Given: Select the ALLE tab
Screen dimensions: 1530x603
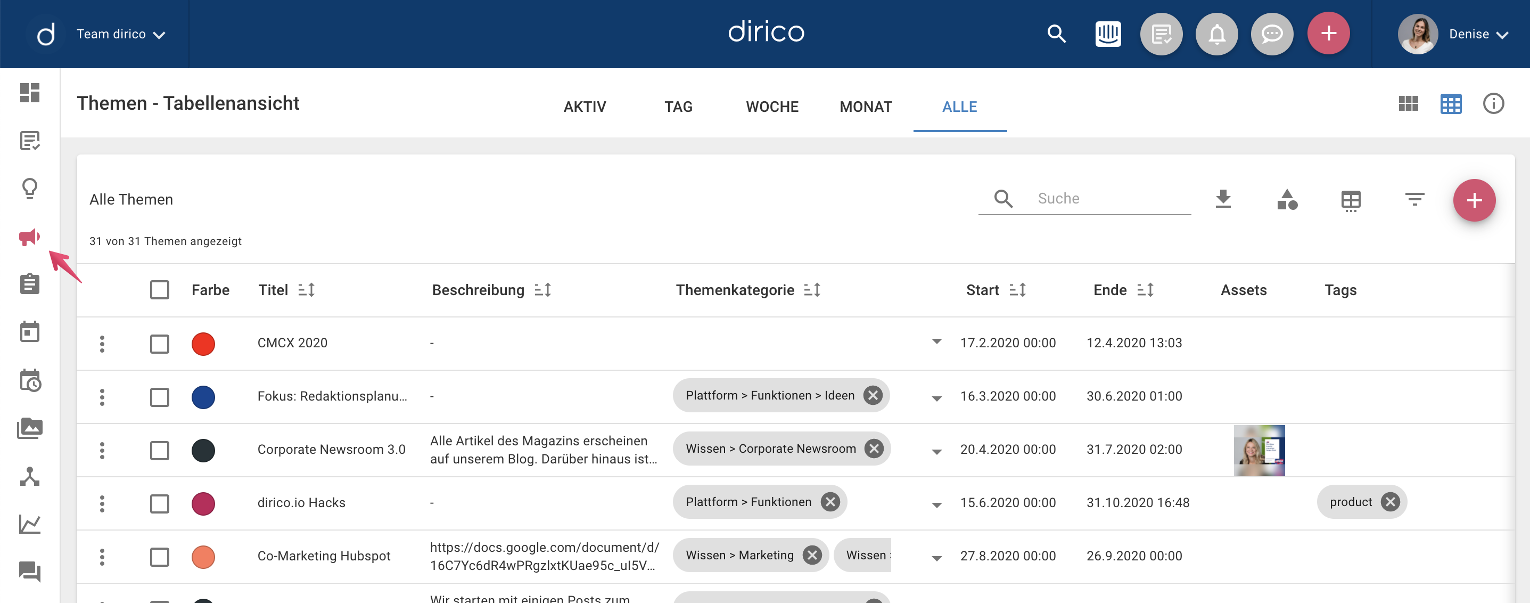Looking at the screenshot, I should pos(960,107).
